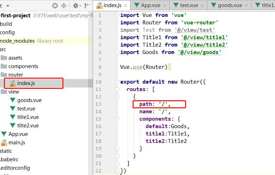Image resolution: width=275 pixels, height=175 pixels.
Task: Click the Vue icon beside App.vue in tree
Action: [x=4, y=134]
